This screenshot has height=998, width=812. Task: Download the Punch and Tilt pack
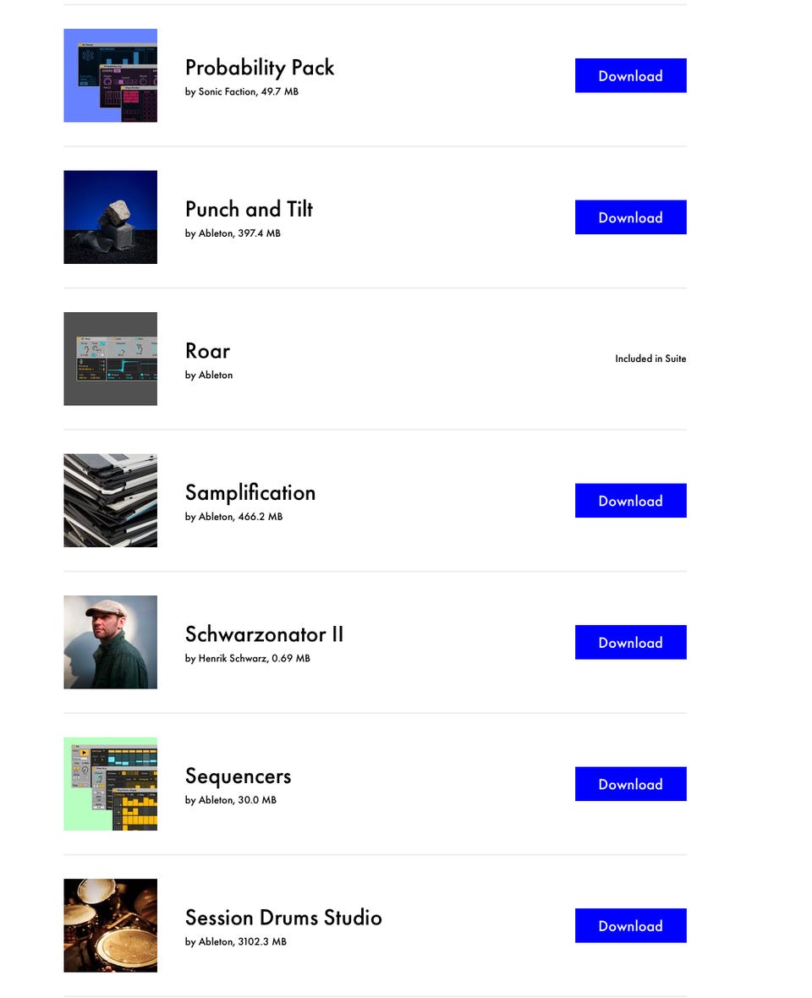(x=630, y=217)
